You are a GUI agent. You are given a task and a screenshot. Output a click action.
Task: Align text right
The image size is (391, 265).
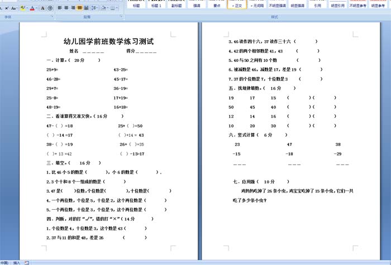73,8
